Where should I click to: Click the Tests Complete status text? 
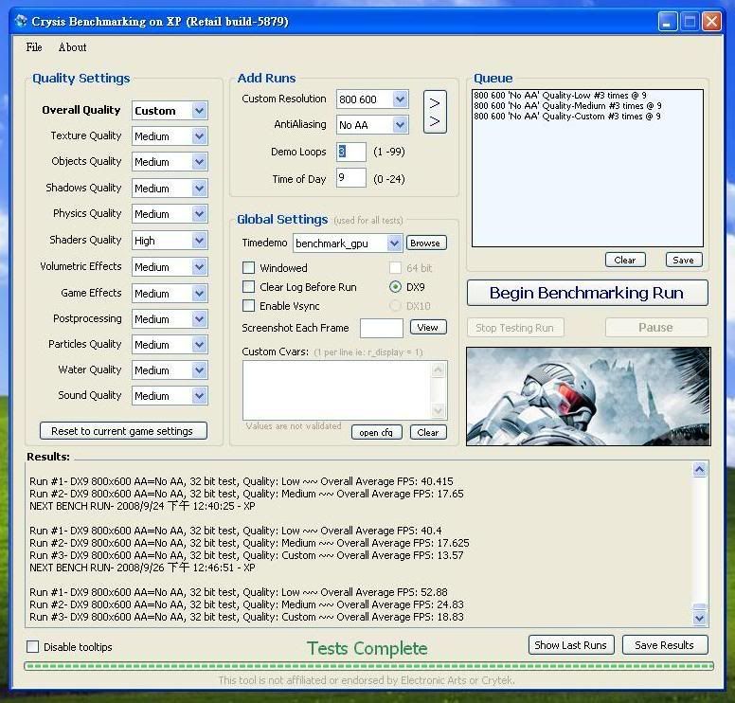tap(367, 648)
